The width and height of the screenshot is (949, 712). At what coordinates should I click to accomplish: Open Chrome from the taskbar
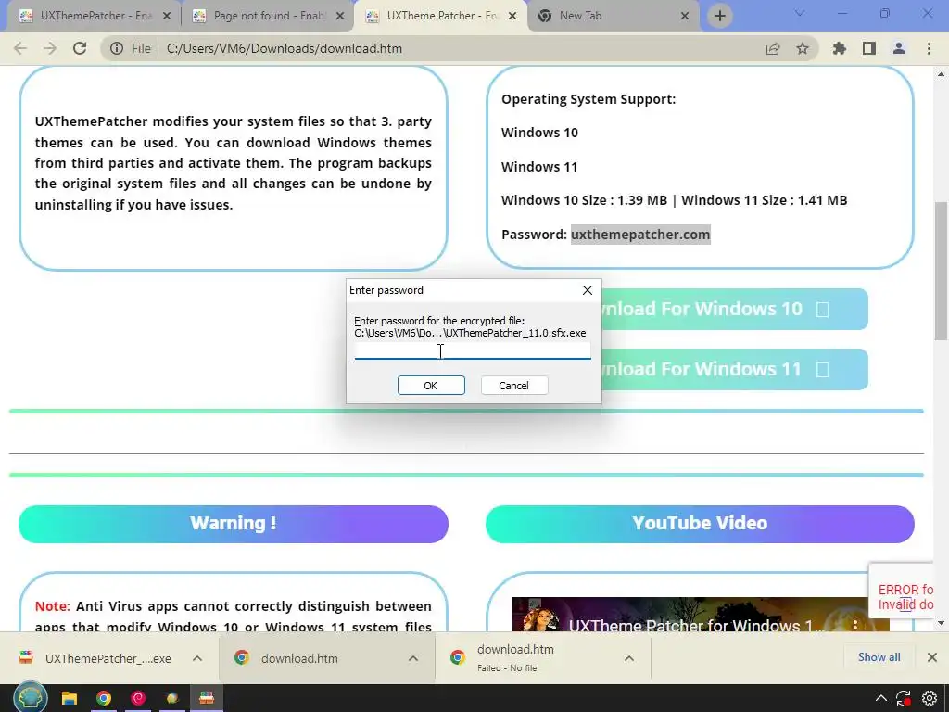tap(104, 699)
